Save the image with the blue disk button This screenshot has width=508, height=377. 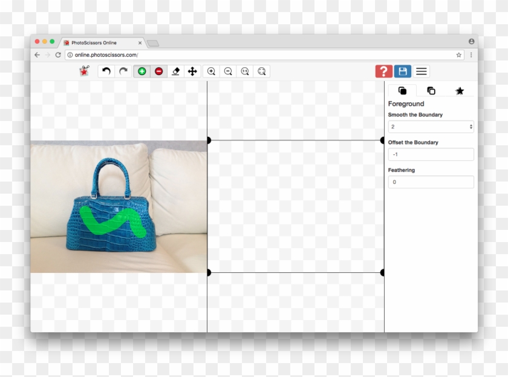click(403, 71)
